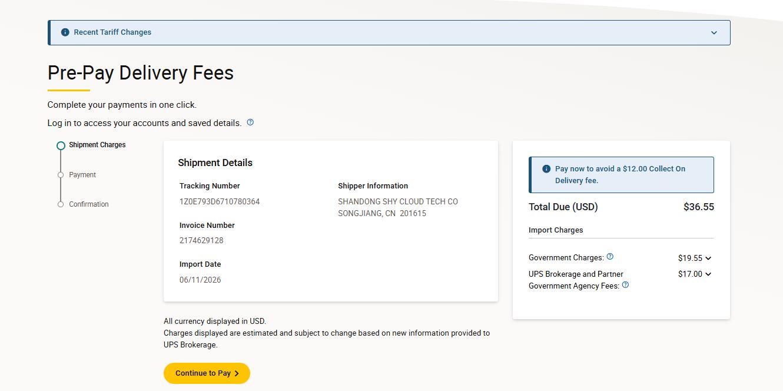This screenshot has width=783, height=391.
Task: Click the Import Date field label
Action: tap(200, 264)
